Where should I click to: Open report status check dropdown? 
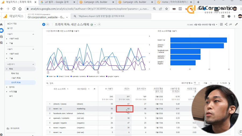click(93, 25)
